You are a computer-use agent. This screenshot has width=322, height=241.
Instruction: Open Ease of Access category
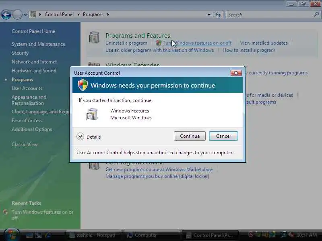point(27,120)
